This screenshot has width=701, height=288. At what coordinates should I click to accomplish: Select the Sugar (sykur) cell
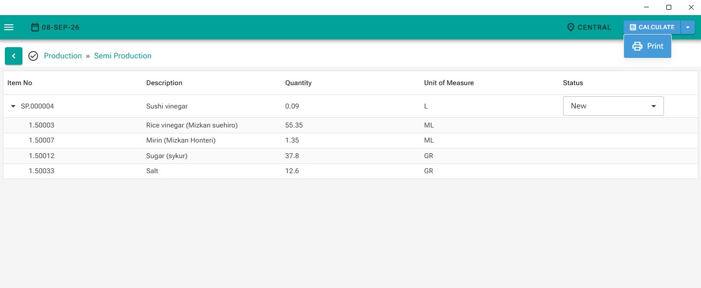167,156
